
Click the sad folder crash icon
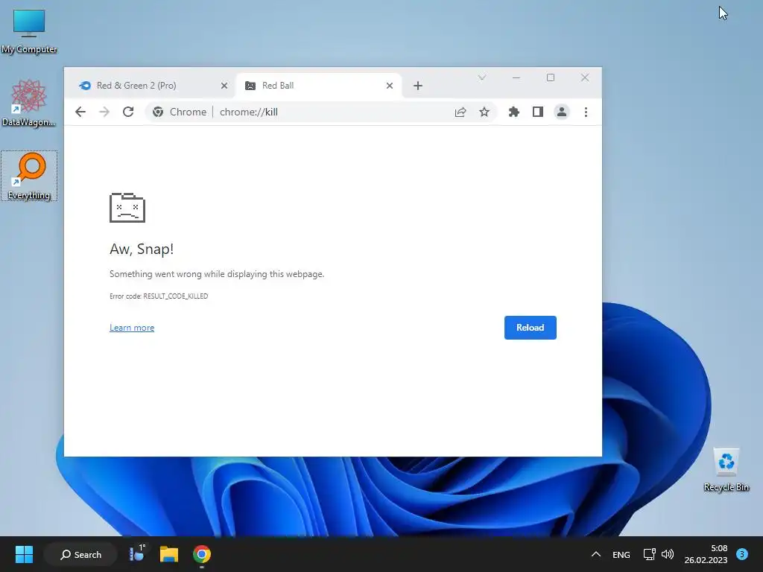click(127, 208)
